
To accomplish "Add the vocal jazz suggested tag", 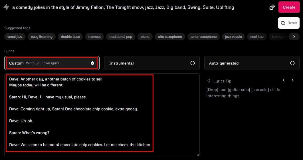I will point(15,37).
